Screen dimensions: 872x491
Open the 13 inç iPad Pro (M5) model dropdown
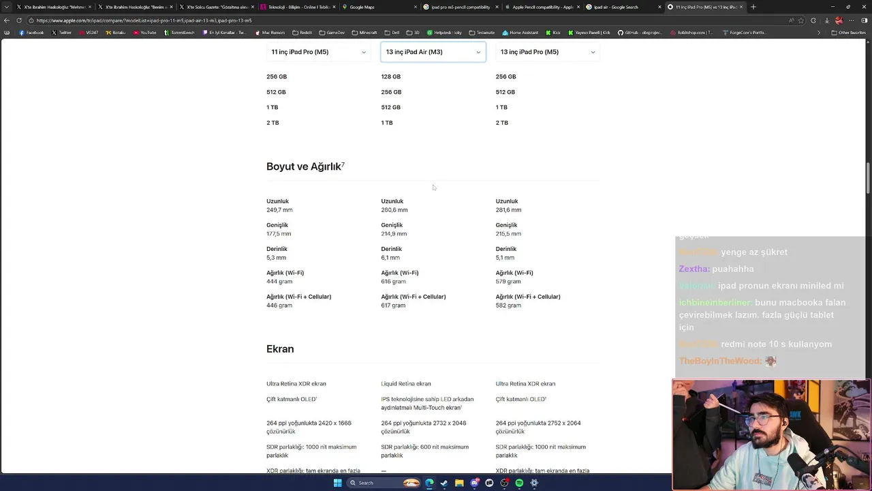pyautogui.click(x=548, y=52)
